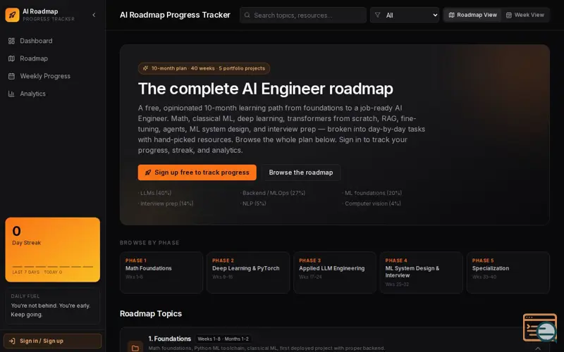Viewport: 564px width, 352px height.
Task: Click the Dashboard grid icon
Action: click(x=11, y=41)
